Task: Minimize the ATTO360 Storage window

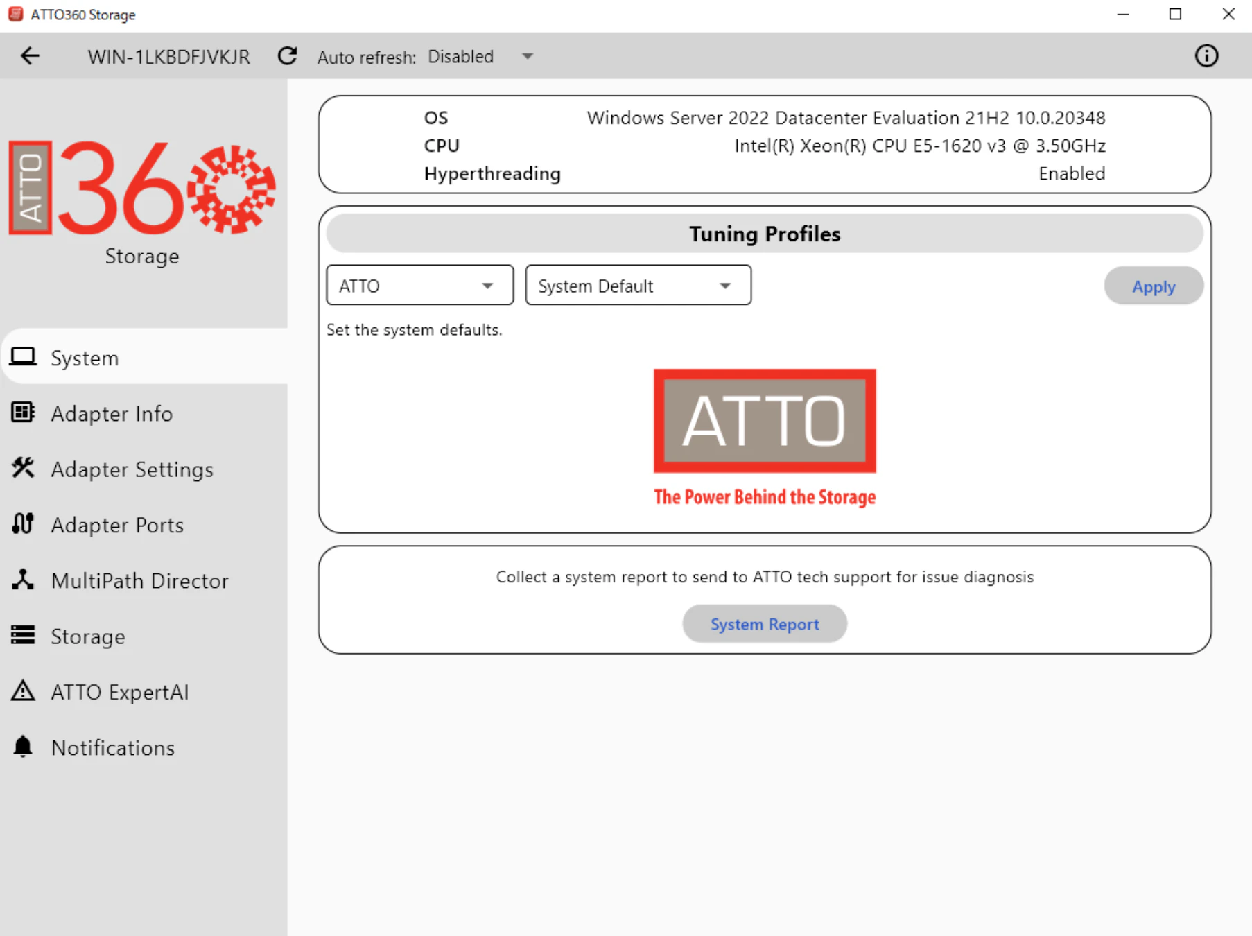Action: 1123,14
